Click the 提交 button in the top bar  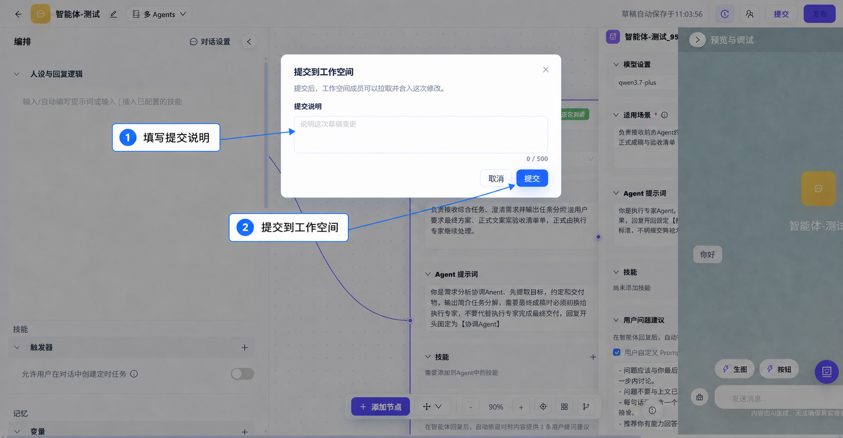pyautogui.click(x=781, y=14)
